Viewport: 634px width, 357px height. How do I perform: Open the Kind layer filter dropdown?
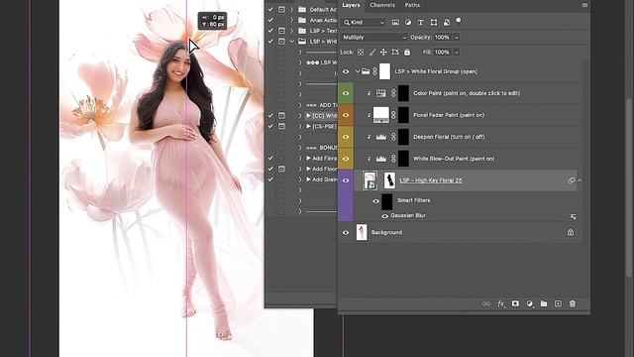coord(365,22)
